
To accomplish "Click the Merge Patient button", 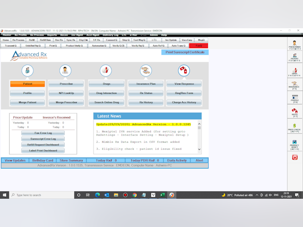I will click(27, 102).
